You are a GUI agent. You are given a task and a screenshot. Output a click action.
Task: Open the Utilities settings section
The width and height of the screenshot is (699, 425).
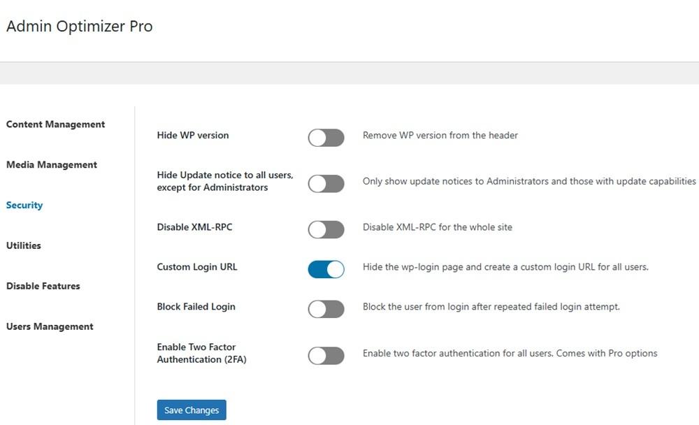(23, 245)
